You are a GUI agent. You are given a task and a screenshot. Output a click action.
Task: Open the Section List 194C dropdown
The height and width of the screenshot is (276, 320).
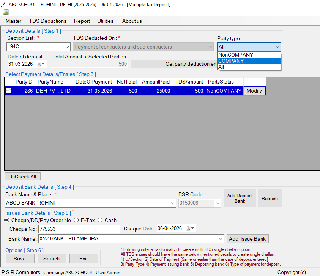click(67, 47)
